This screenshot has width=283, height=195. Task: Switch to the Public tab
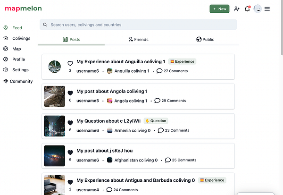tap(205, 40)
